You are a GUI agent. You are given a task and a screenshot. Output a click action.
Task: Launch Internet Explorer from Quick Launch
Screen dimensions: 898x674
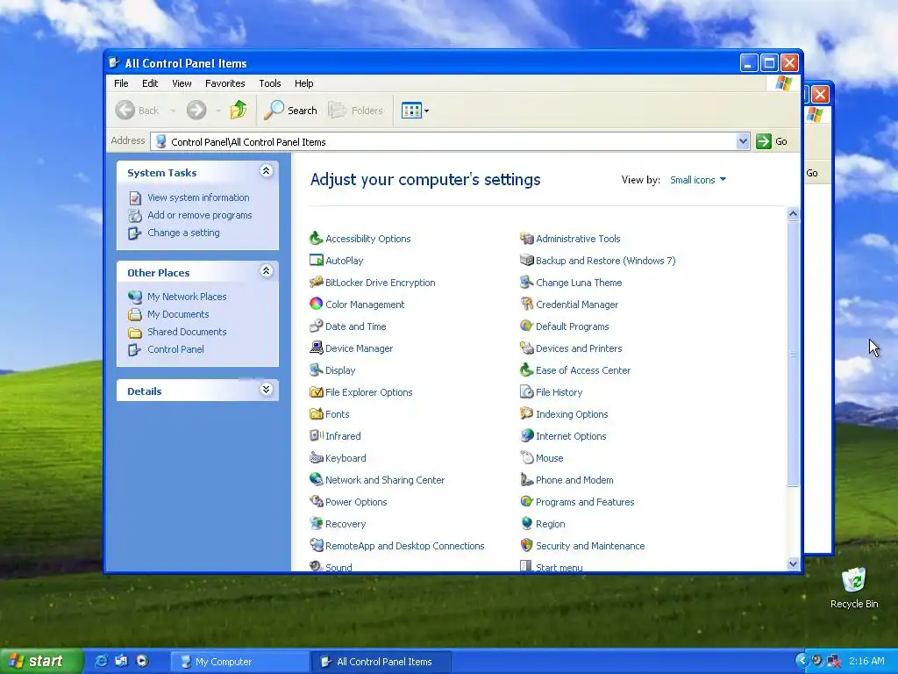click(101, 661)
